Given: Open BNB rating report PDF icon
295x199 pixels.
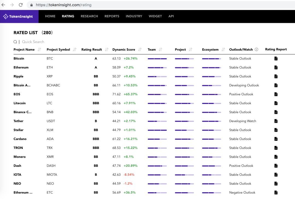Looking at the screenshot, I should 276,112.
